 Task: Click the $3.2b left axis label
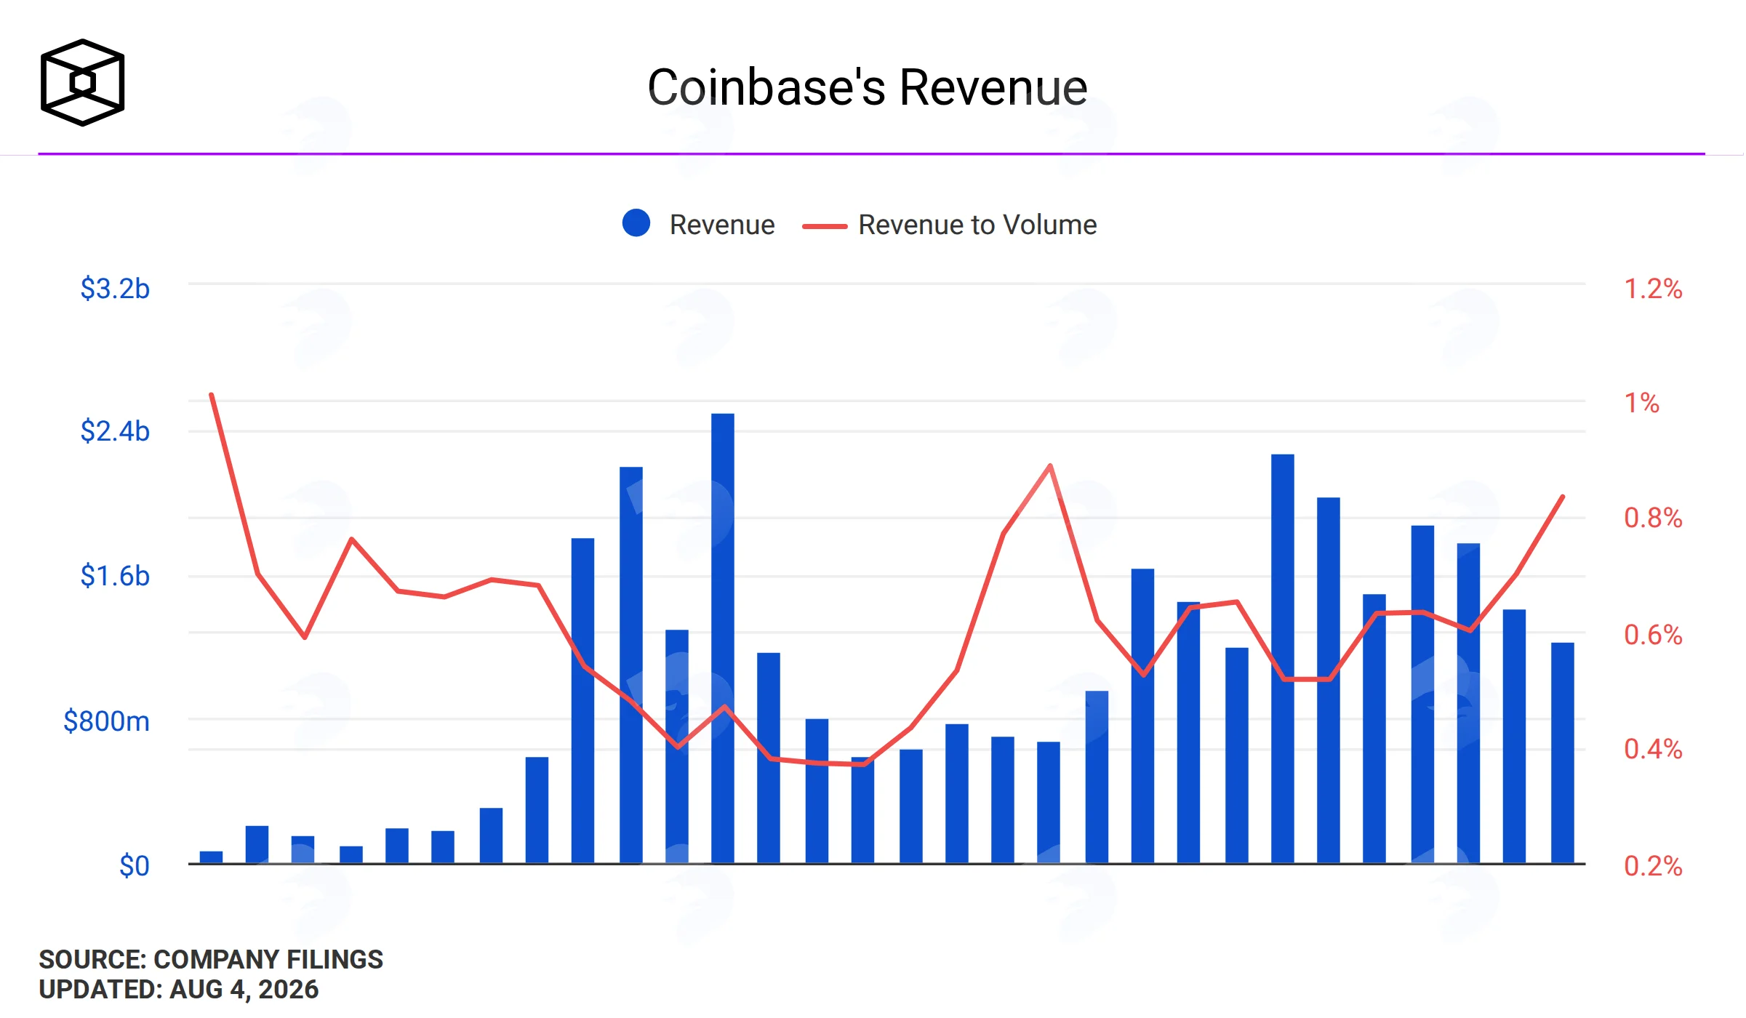point(115,289)
